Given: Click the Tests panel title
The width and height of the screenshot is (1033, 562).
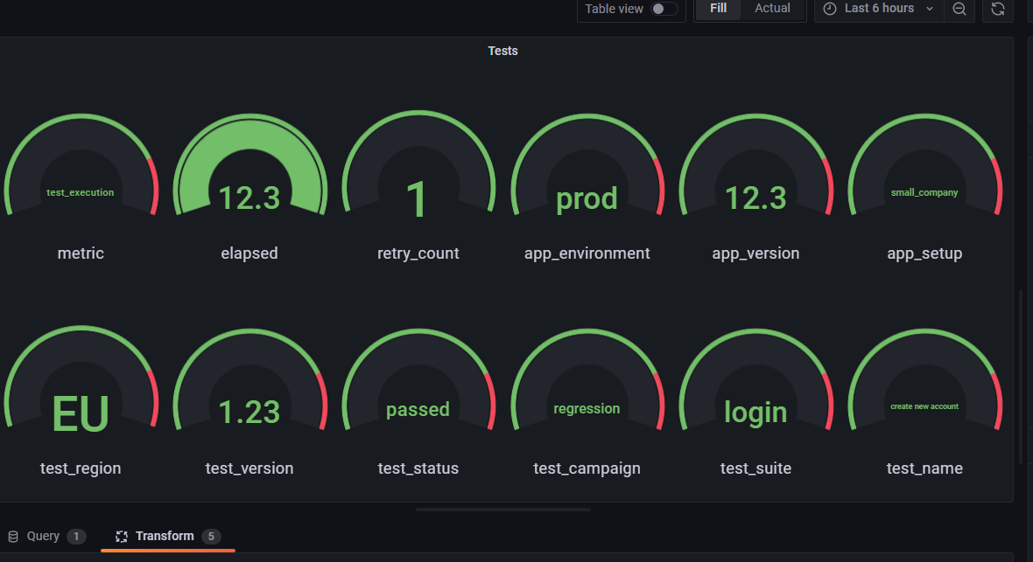Looking at the screenshot, I should 502,51.
